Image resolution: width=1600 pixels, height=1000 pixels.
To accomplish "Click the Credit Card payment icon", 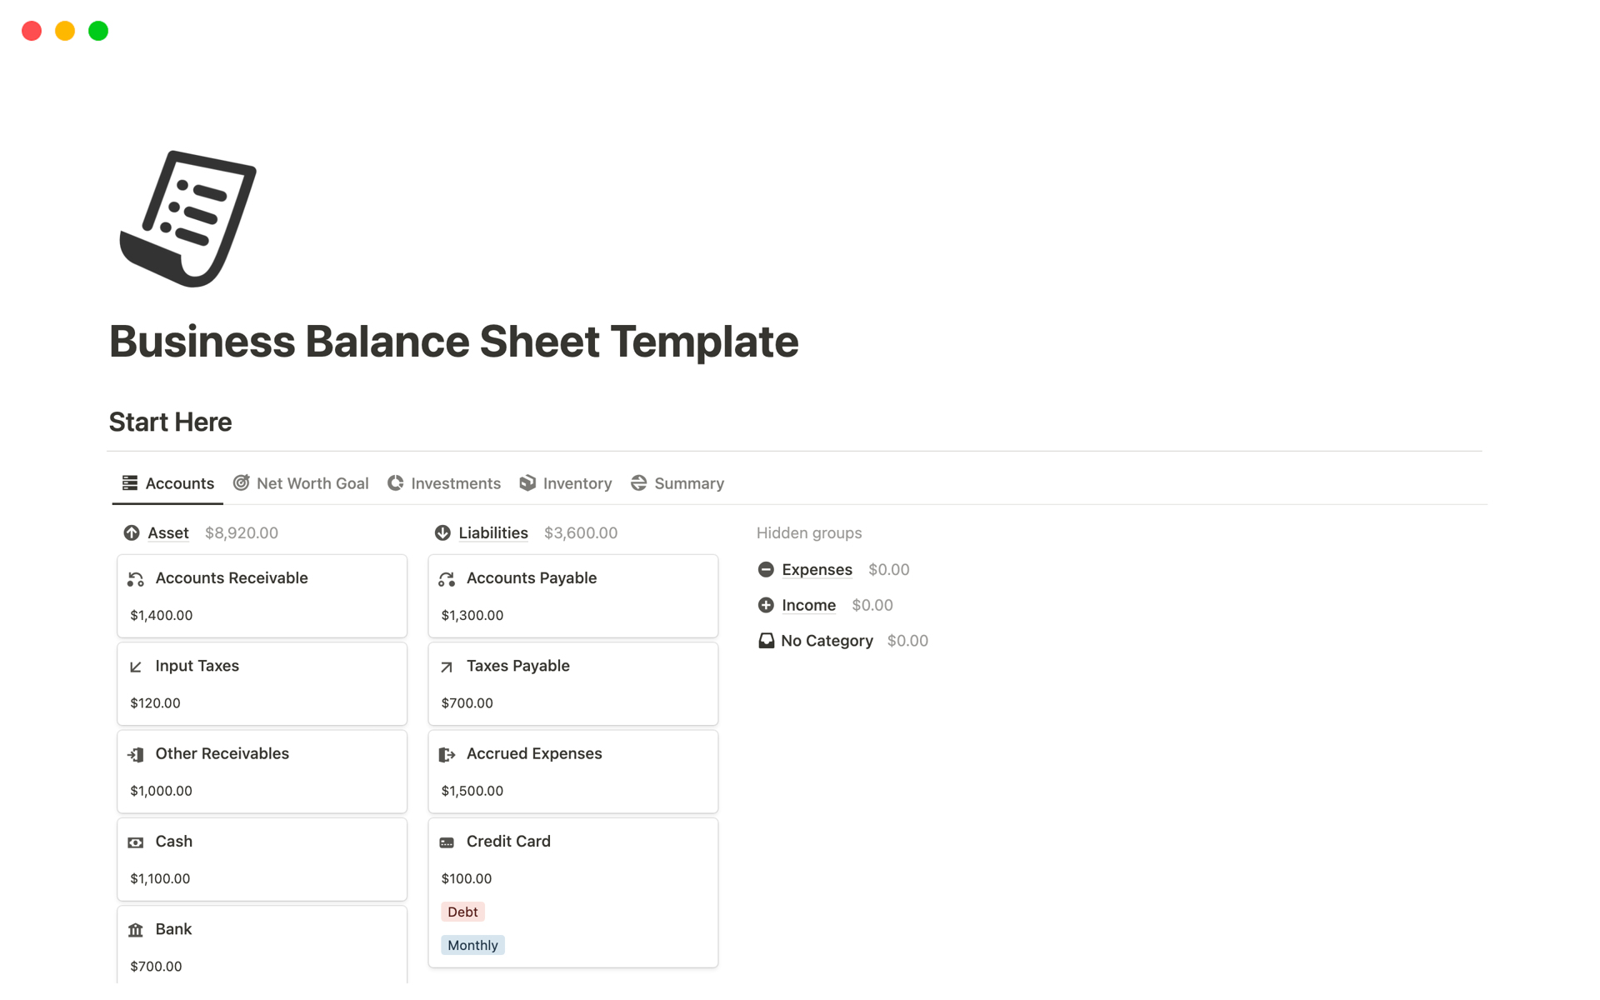I will 448,841.
